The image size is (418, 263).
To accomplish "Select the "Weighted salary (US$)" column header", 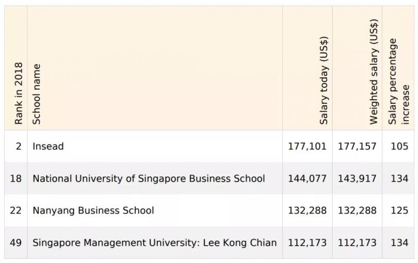I will pyautogui.click(x=374, y=72).
